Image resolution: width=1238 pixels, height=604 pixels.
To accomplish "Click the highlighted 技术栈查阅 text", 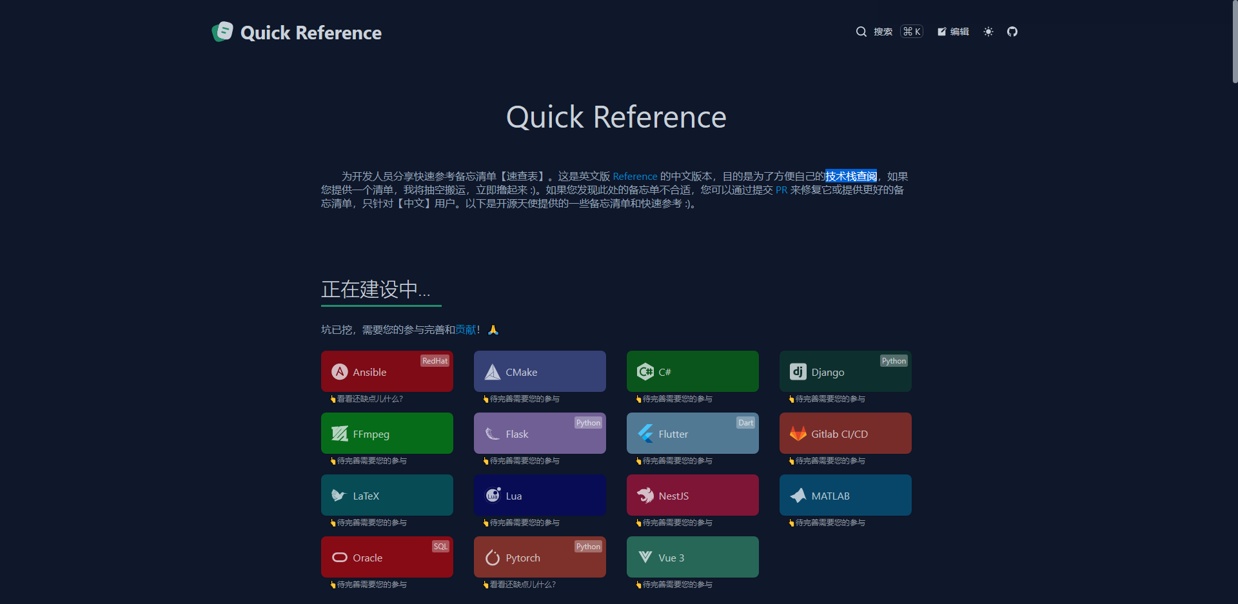I will (851, 177).
